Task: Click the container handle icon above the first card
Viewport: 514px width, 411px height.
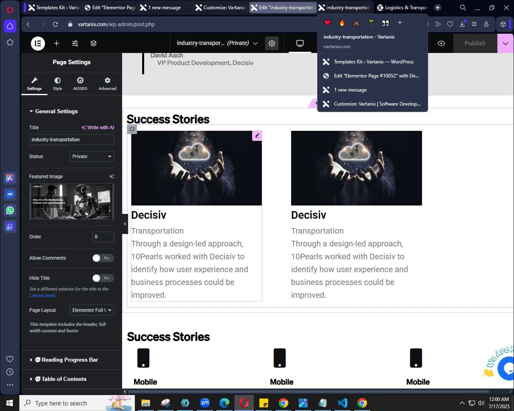Action: pos(132,129)
